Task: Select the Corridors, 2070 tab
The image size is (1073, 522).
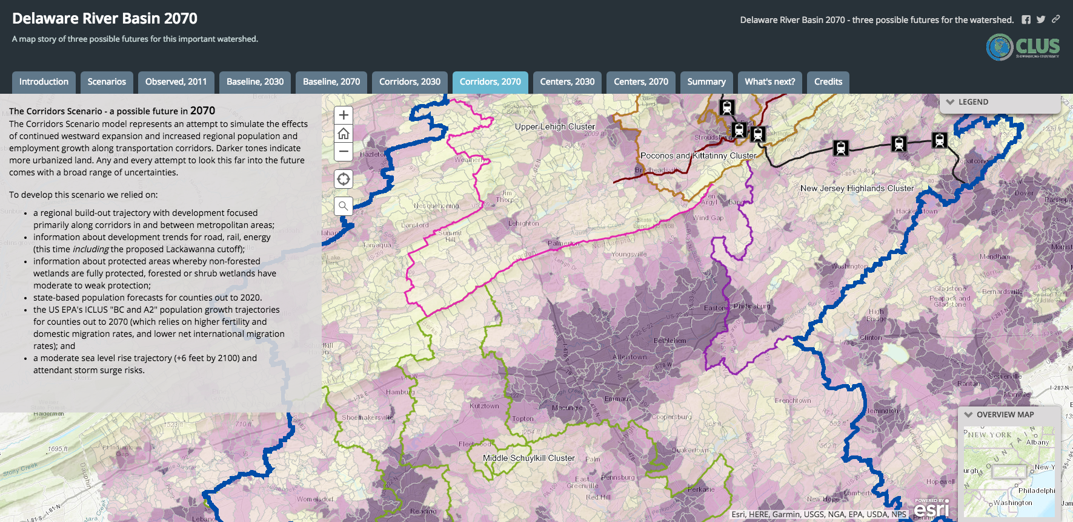Action: 490,82
